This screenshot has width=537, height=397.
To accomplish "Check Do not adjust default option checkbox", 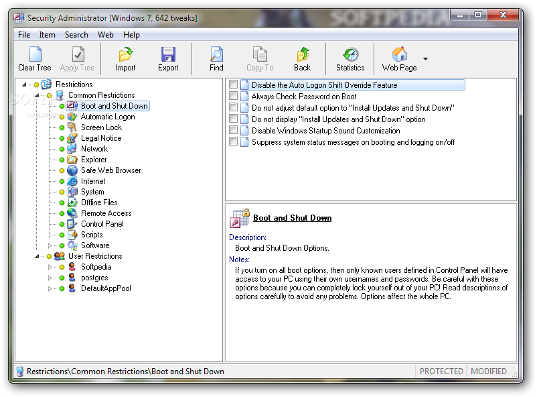I will pos(233,107).
